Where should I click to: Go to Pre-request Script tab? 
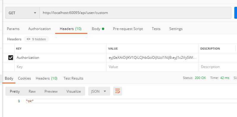point(128,29)
